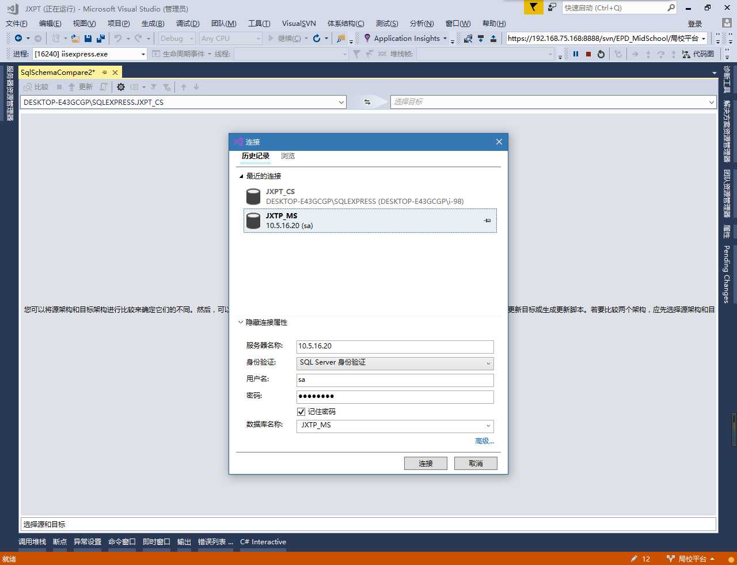Click the navigate backward arrow icon
The height and width of the screenshot is (565, 737).
[18, 39]
